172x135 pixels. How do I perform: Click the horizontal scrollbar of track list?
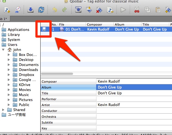pos(57,74)
